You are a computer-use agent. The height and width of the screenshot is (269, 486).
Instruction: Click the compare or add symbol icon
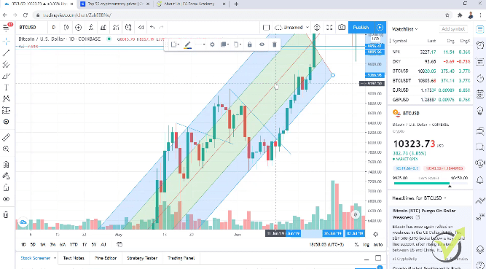click(79, 27)
